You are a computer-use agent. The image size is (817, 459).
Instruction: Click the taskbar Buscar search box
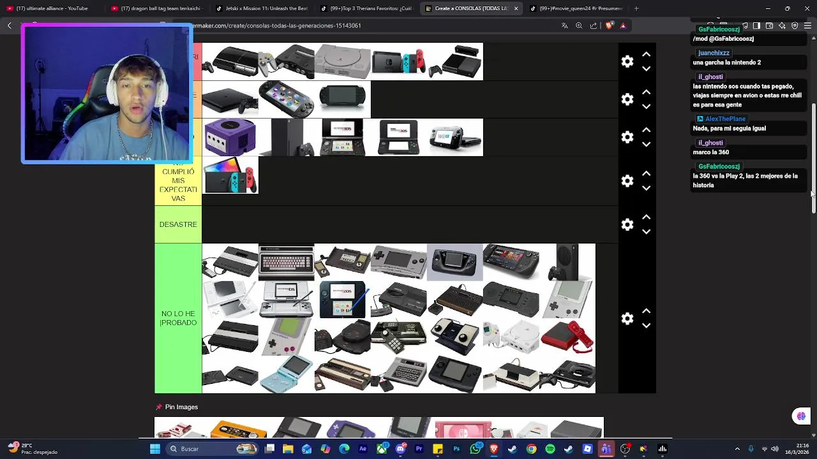pyautogui.click(x=211, y=449)
